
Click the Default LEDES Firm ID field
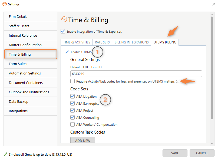pos(136,74)
